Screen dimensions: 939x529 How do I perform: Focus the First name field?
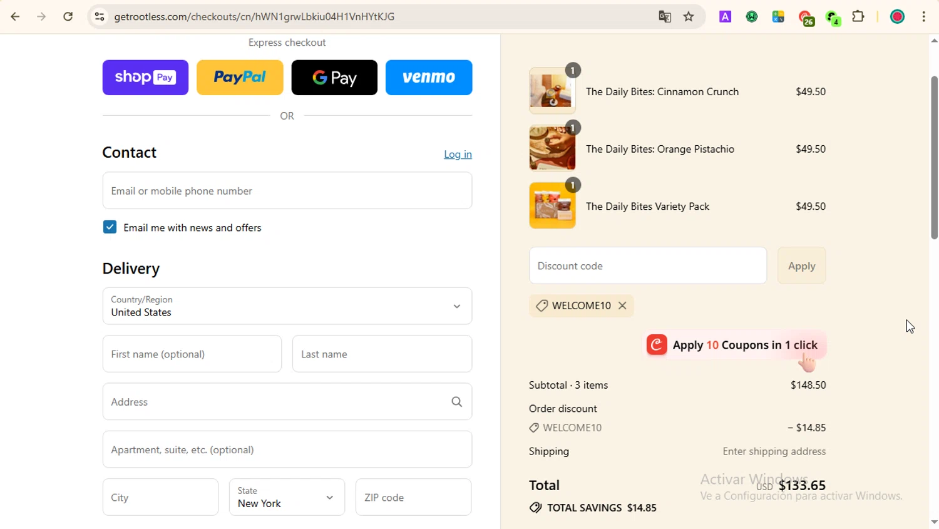192,354
